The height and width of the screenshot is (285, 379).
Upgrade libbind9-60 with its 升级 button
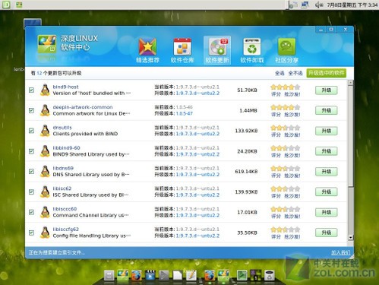pos(327,151)
